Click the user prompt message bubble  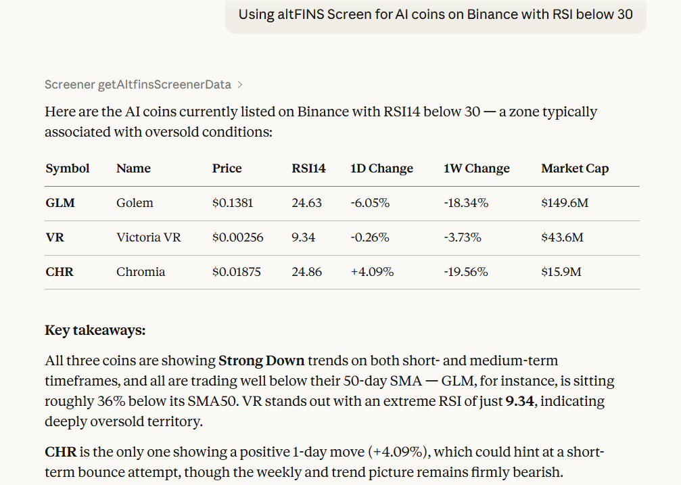point(436,14)
